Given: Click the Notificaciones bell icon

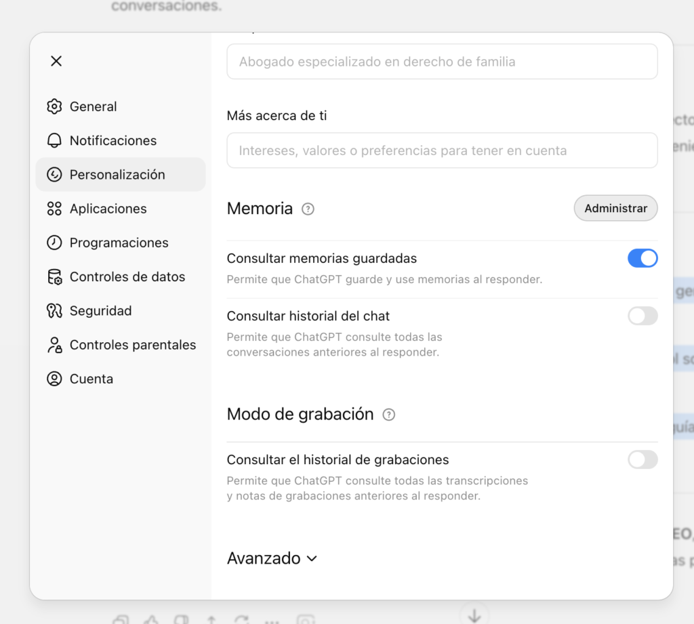Looking at the screenshot, I should pos(54,140).
